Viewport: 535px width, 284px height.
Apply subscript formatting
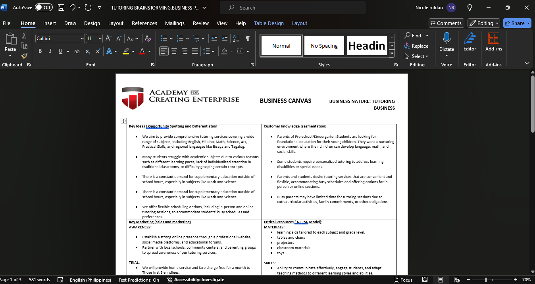88,51
